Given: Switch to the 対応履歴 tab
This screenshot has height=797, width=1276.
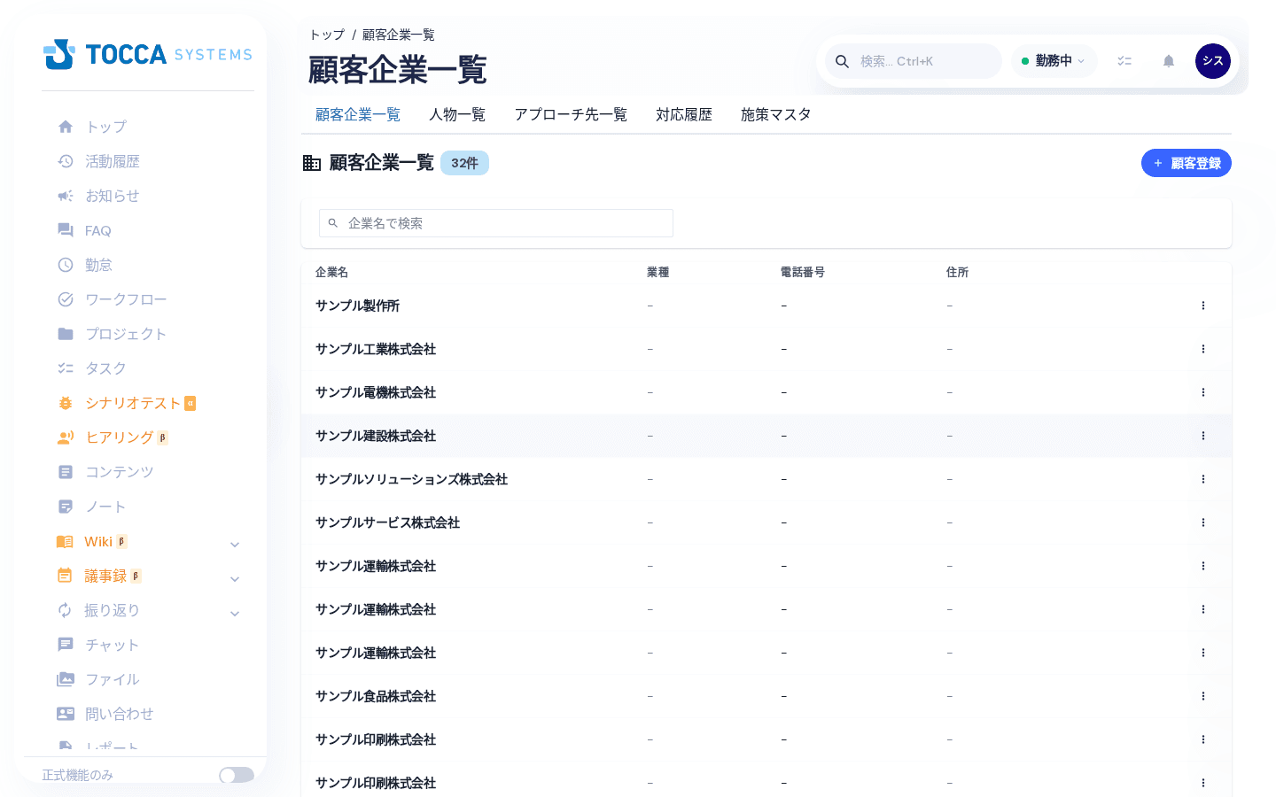Looking at the screenshot, I should (x=684, y=114).
